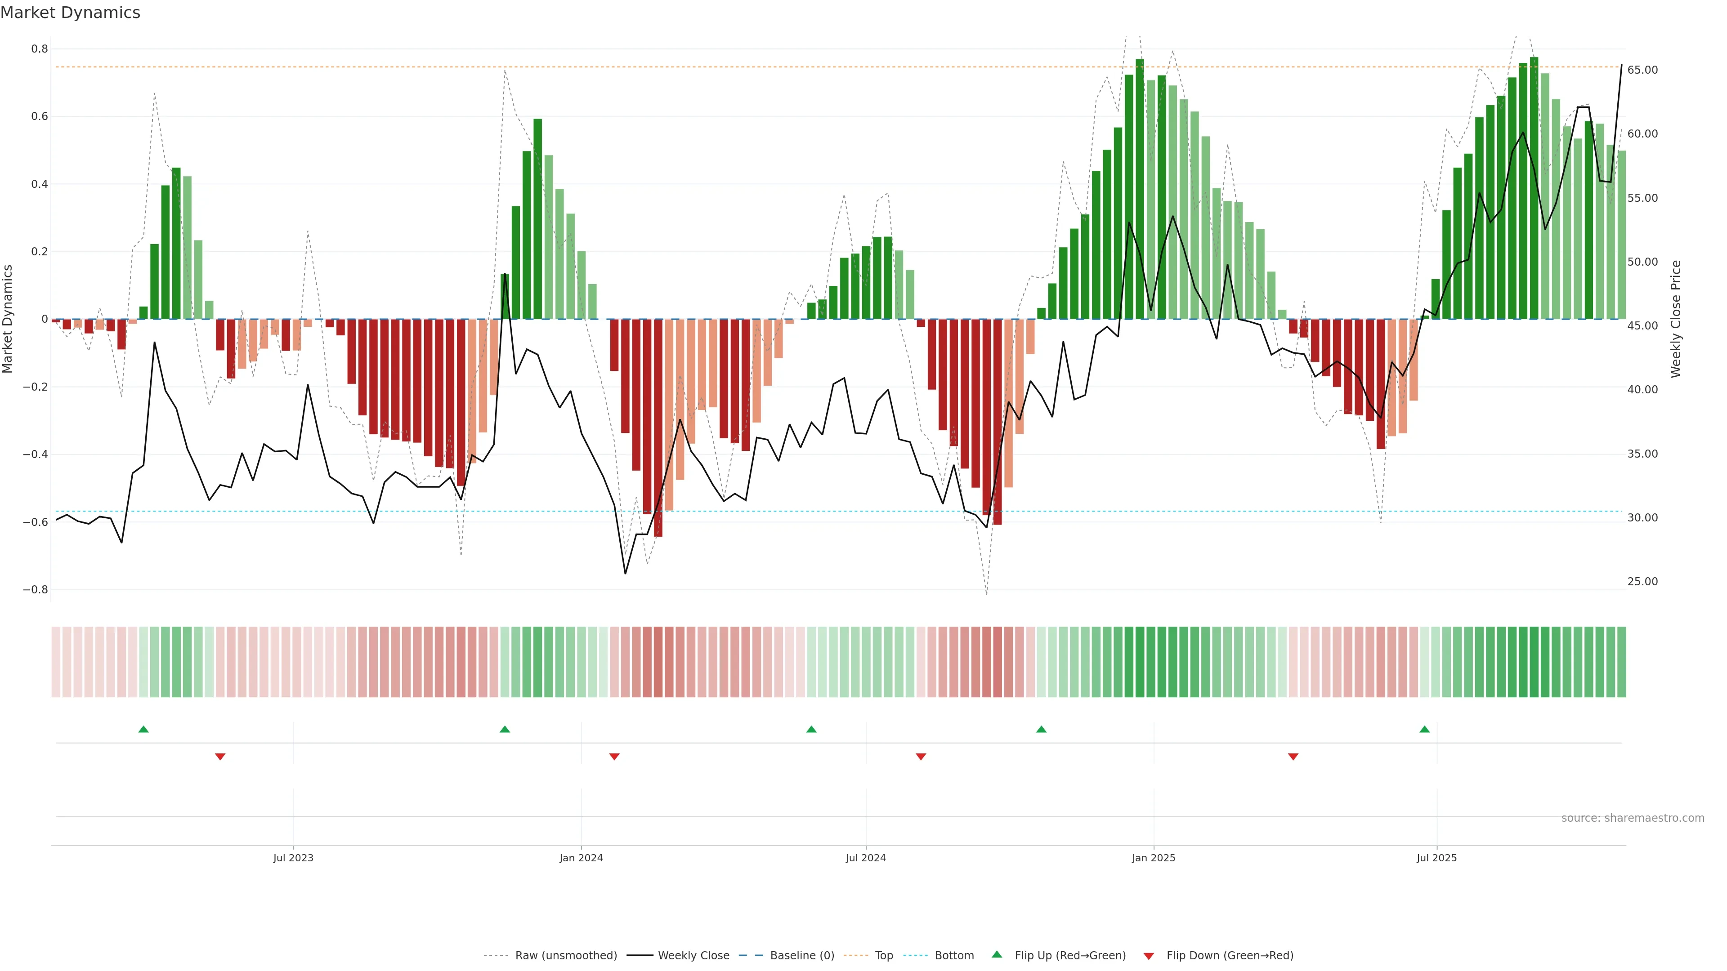Toggle the Top dashed line legend entry
Screen dimensions: 1727x971
click(x=884, y=956)
